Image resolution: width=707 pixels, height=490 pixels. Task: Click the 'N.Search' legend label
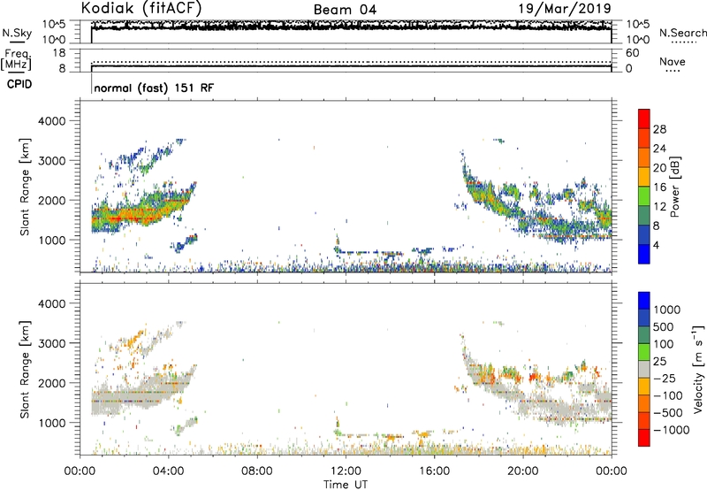pos(682,33)
